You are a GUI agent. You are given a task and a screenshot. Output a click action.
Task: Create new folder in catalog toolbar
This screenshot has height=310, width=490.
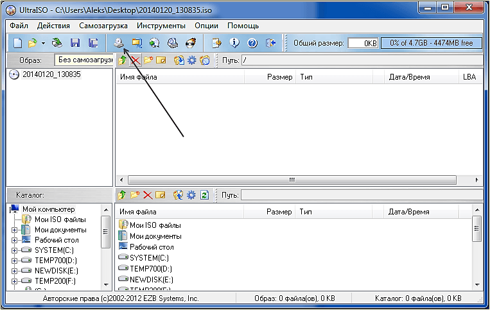[x=135, y=195]
